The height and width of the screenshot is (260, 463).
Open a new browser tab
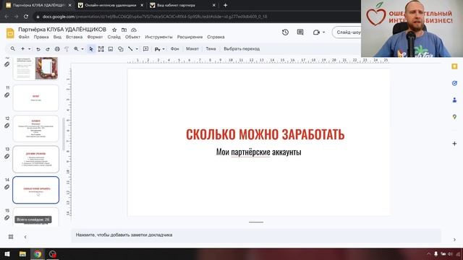pyautogui.click(x=225, y=5)
